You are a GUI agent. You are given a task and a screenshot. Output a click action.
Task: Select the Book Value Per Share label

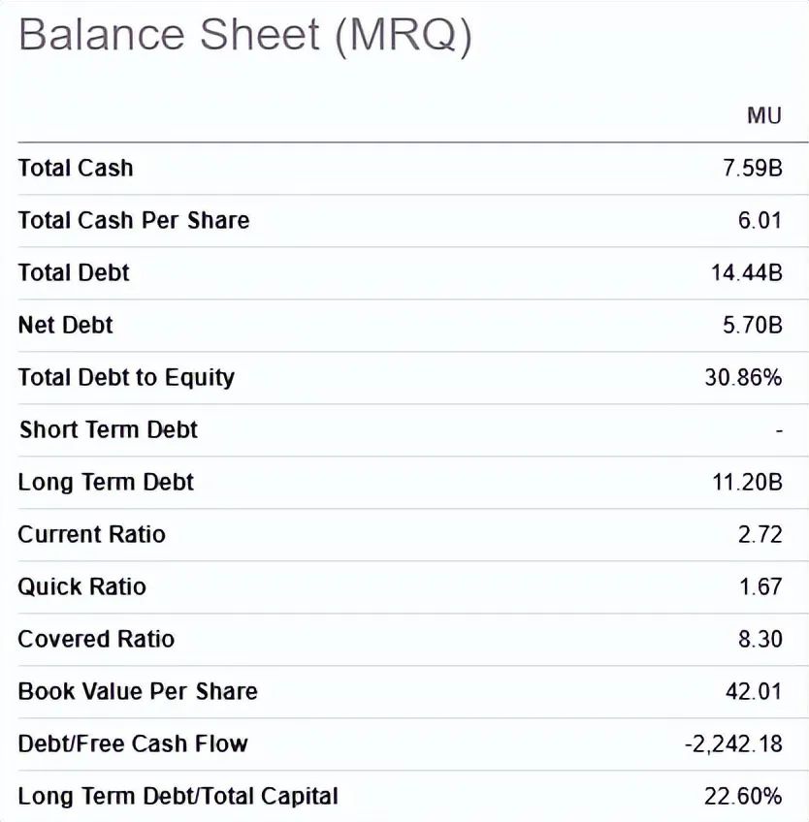(x=138, y=691)
